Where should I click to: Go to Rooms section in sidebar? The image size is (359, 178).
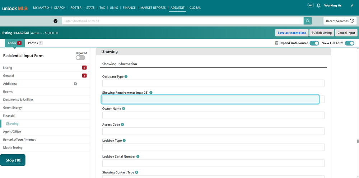tap(45, 92)
